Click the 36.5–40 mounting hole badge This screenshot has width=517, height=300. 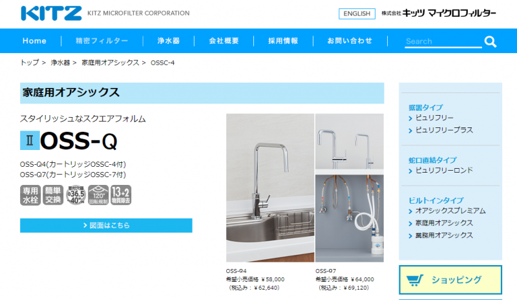[76, 195]
